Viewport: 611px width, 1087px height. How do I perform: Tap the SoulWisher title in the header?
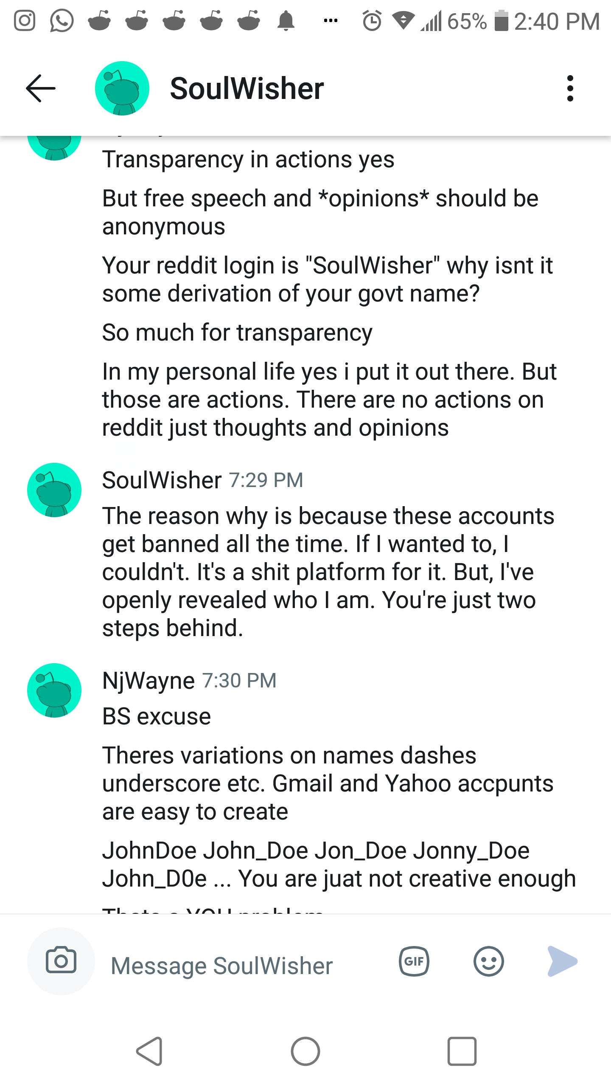click(x=247, y=88)
